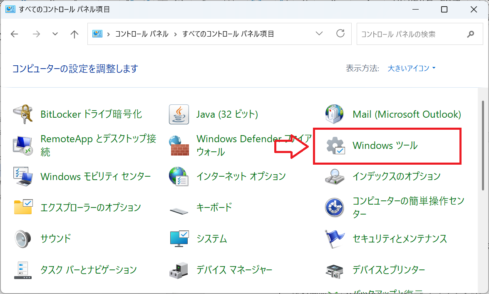The height and width of the screenshot is (294, 489).
Task: Refresh the current view
Action: [341, 33]
